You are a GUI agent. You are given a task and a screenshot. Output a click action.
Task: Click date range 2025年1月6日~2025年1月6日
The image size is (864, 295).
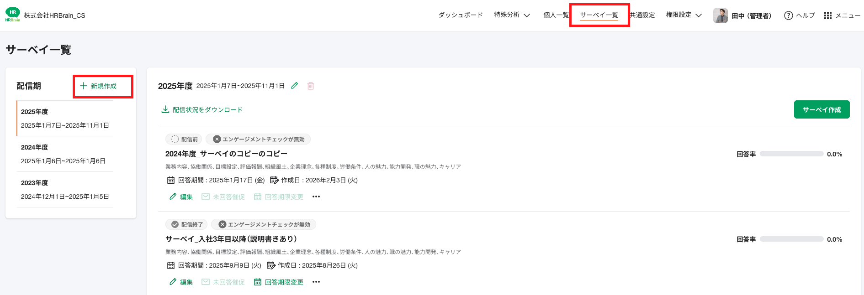point(63,161)
